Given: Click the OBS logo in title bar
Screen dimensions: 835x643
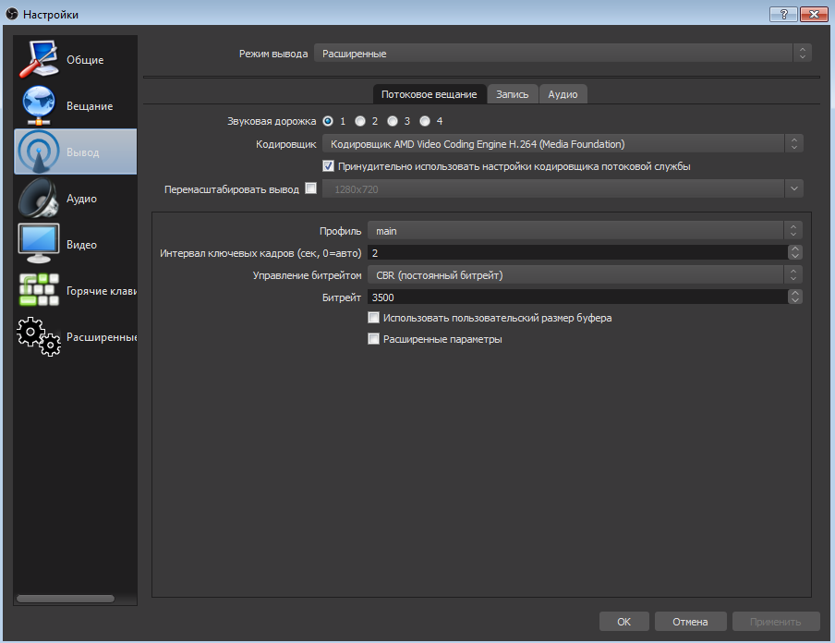Looking at the screenshot, I should click(12, 14).
